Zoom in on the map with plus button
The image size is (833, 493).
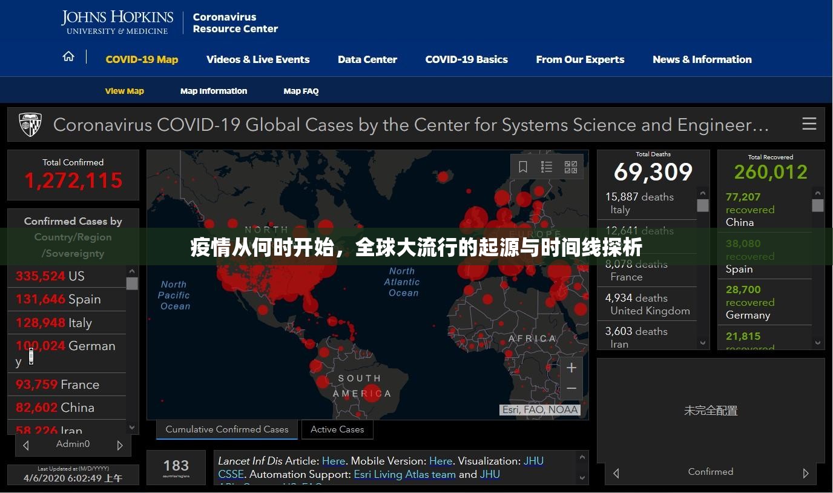[571, 368]
